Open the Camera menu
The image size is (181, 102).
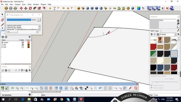[x=18, y=4]
